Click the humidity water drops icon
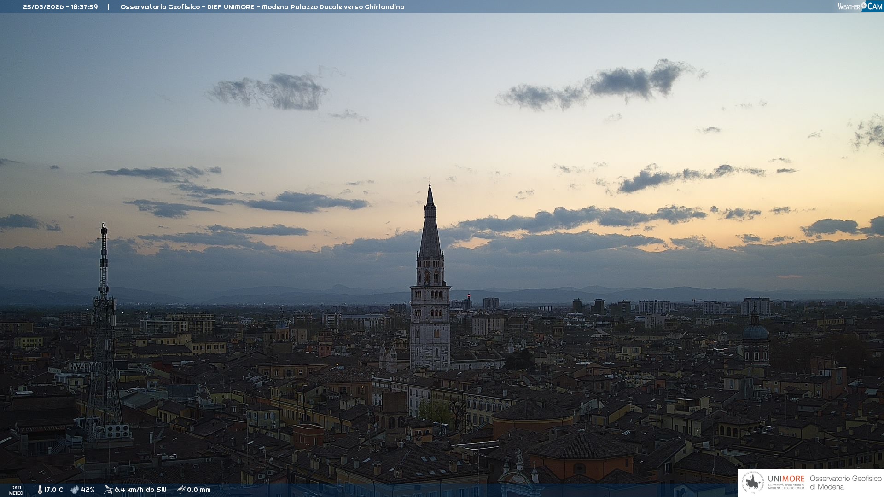Image resolution: width=884 pixels, height=497 pixels. click(75, 490)
